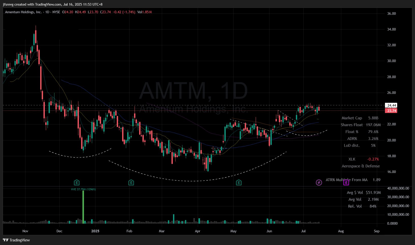The height and width of the screenshot is (245, 415).
Task: Click the Mar label on time axis
Action: (162, 231)
